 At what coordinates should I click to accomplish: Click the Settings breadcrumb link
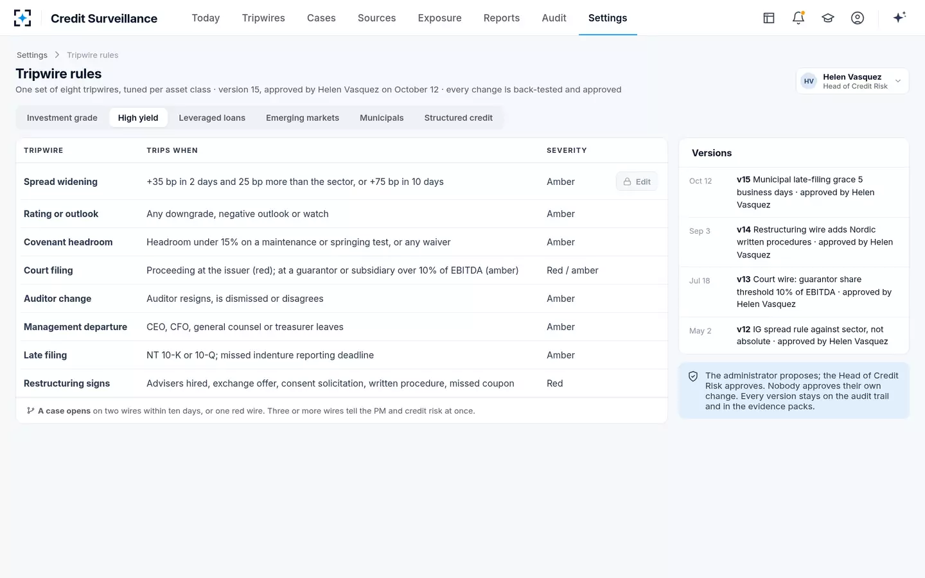click(x=32, y=55)
